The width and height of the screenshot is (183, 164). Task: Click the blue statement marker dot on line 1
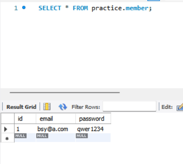(x=24, y=7)
